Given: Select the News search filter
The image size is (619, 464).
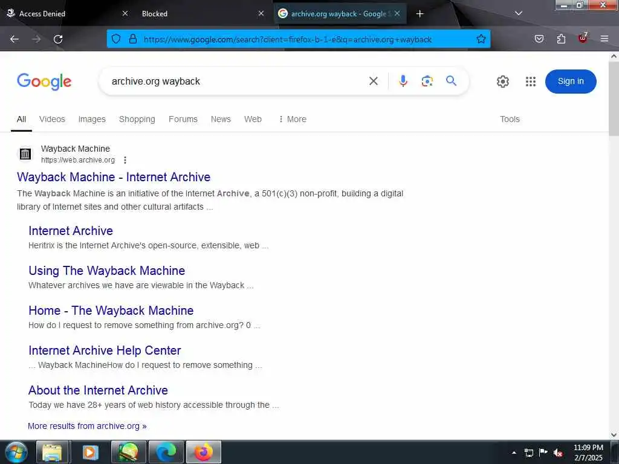Looking at the screenshot, I should click(221, 119).
